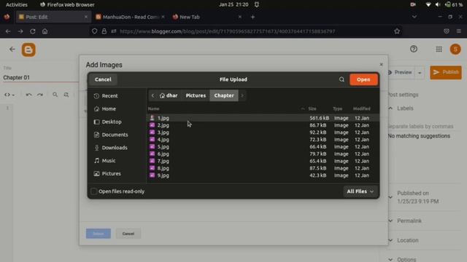Open the Google apps grid

439,49
